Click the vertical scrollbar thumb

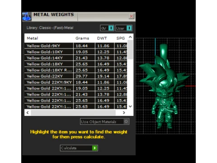130,49
